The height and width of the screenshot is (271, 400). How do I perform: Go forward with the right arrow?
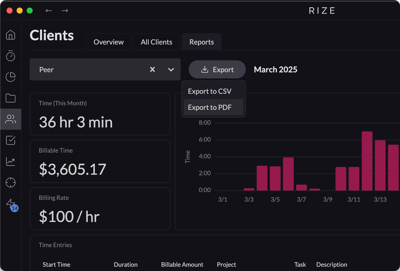click(x=65, y=11)
